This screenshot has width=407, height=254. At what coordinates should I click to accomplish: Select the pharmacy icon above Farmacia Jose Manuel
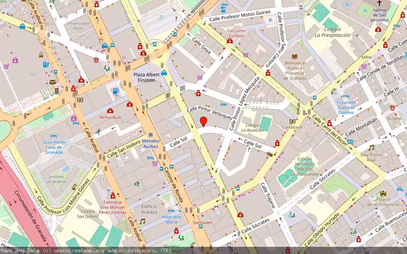pos(112,196)
